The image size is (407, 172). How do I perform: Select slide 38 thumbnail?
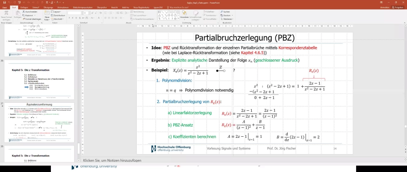39,153
